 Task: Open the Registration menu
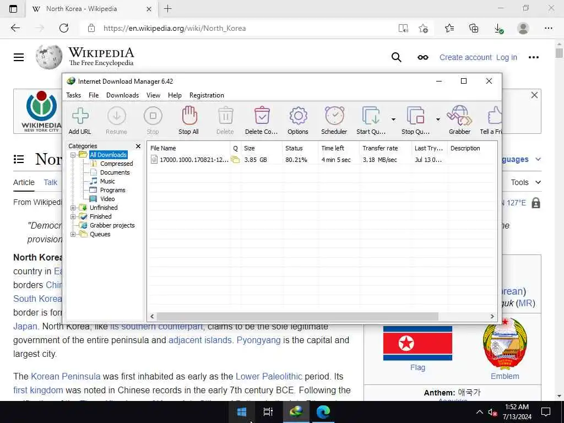[207, 95]
